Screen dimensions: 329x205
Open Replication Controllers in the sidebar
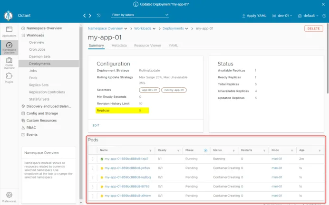tap(47, 92)
